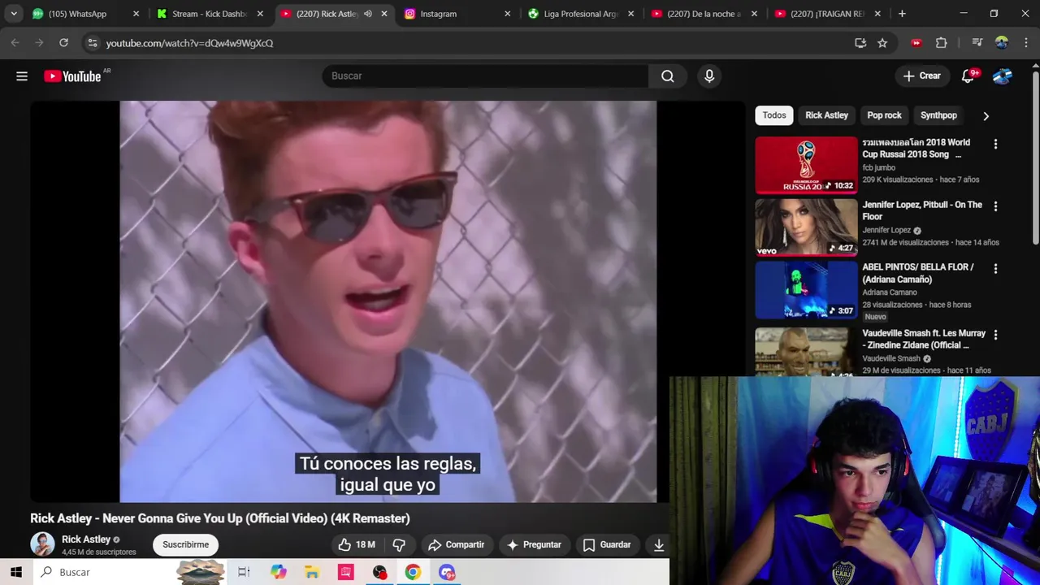The width and height of the screenshot is (1040, 585).
Task: Open OBS Studio from the taskbar
Action: point(379,572)
